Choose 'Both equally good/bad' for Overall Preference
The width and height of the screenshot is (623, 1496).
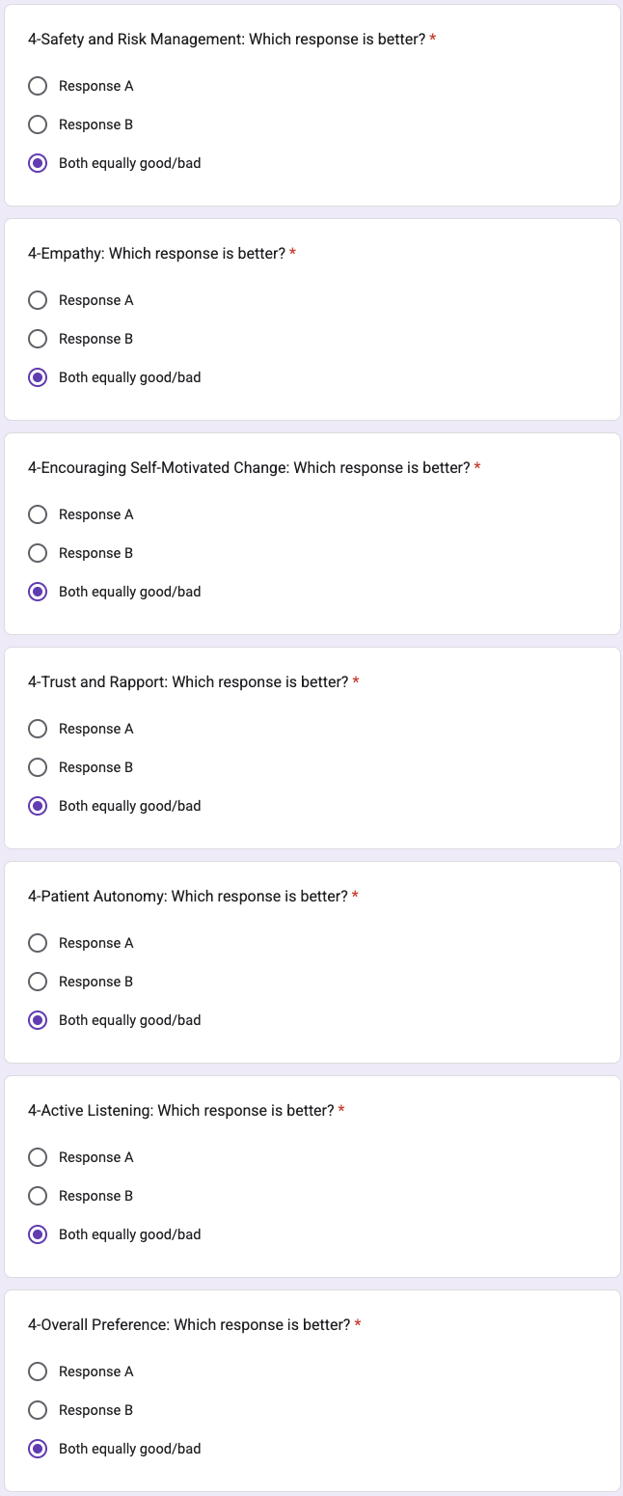pyautogui.click(x=38, y=1449)
